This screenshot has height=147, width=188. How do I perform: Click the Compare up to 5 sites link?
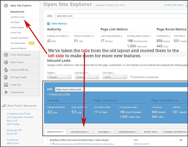pyautogui.click(x=58, y=94)
